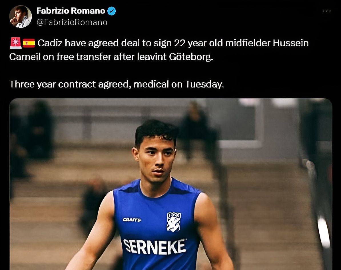
Task: Open Fabrizio Romano's profile avatar
Action: click(21, 17)
